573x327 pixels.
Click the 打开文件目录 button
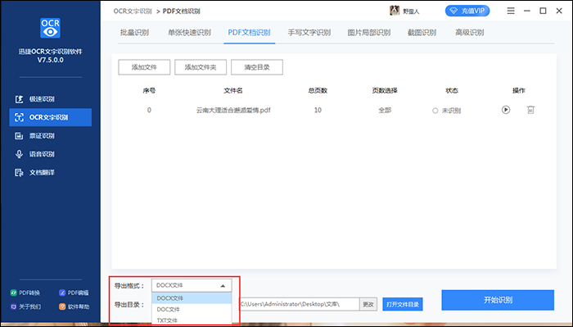403,304
